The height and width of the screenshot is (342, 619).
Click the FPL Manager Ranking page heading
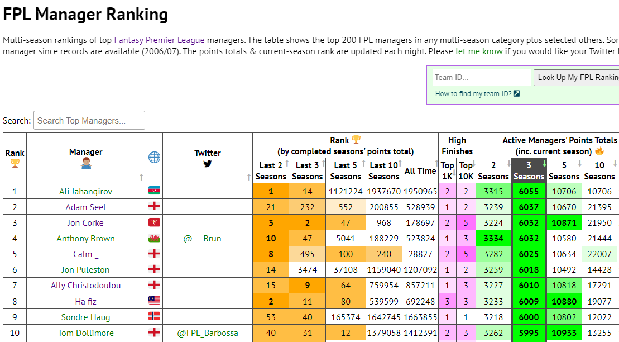click(x=85, y=15)
